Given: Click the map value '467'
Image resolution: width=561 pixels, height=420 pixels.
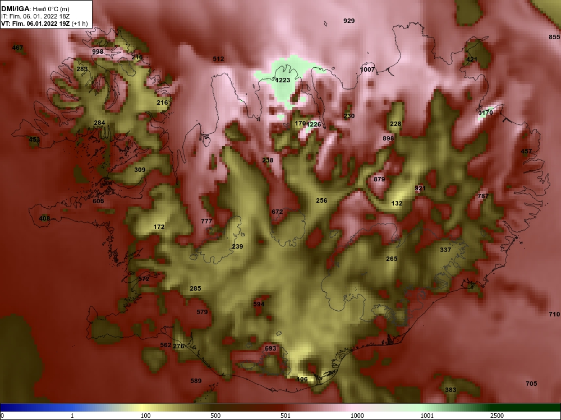Looking at the screenshot, I should click(x=17, y=48).
